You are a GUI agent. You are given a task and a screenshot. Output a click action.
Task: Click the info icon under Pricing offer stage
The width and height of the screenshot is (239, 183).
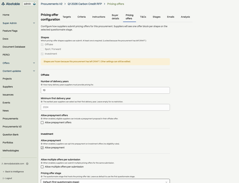pyautogui.click(x=42, y=177)
